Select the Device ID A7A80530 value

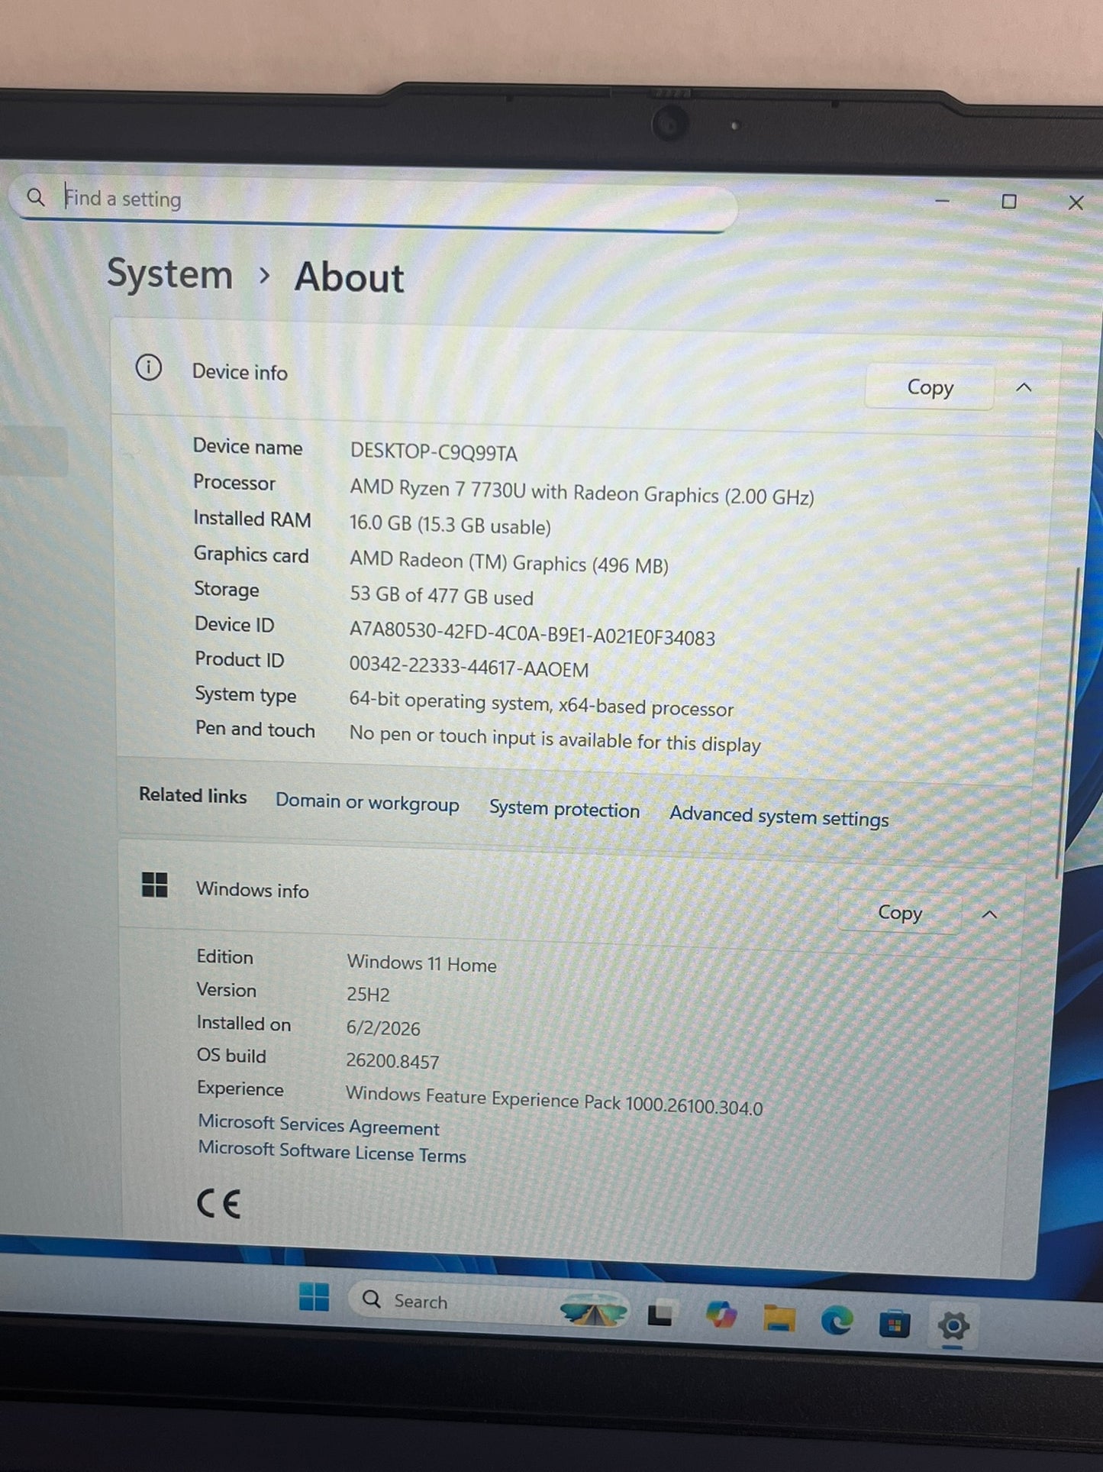pos(532,633)
